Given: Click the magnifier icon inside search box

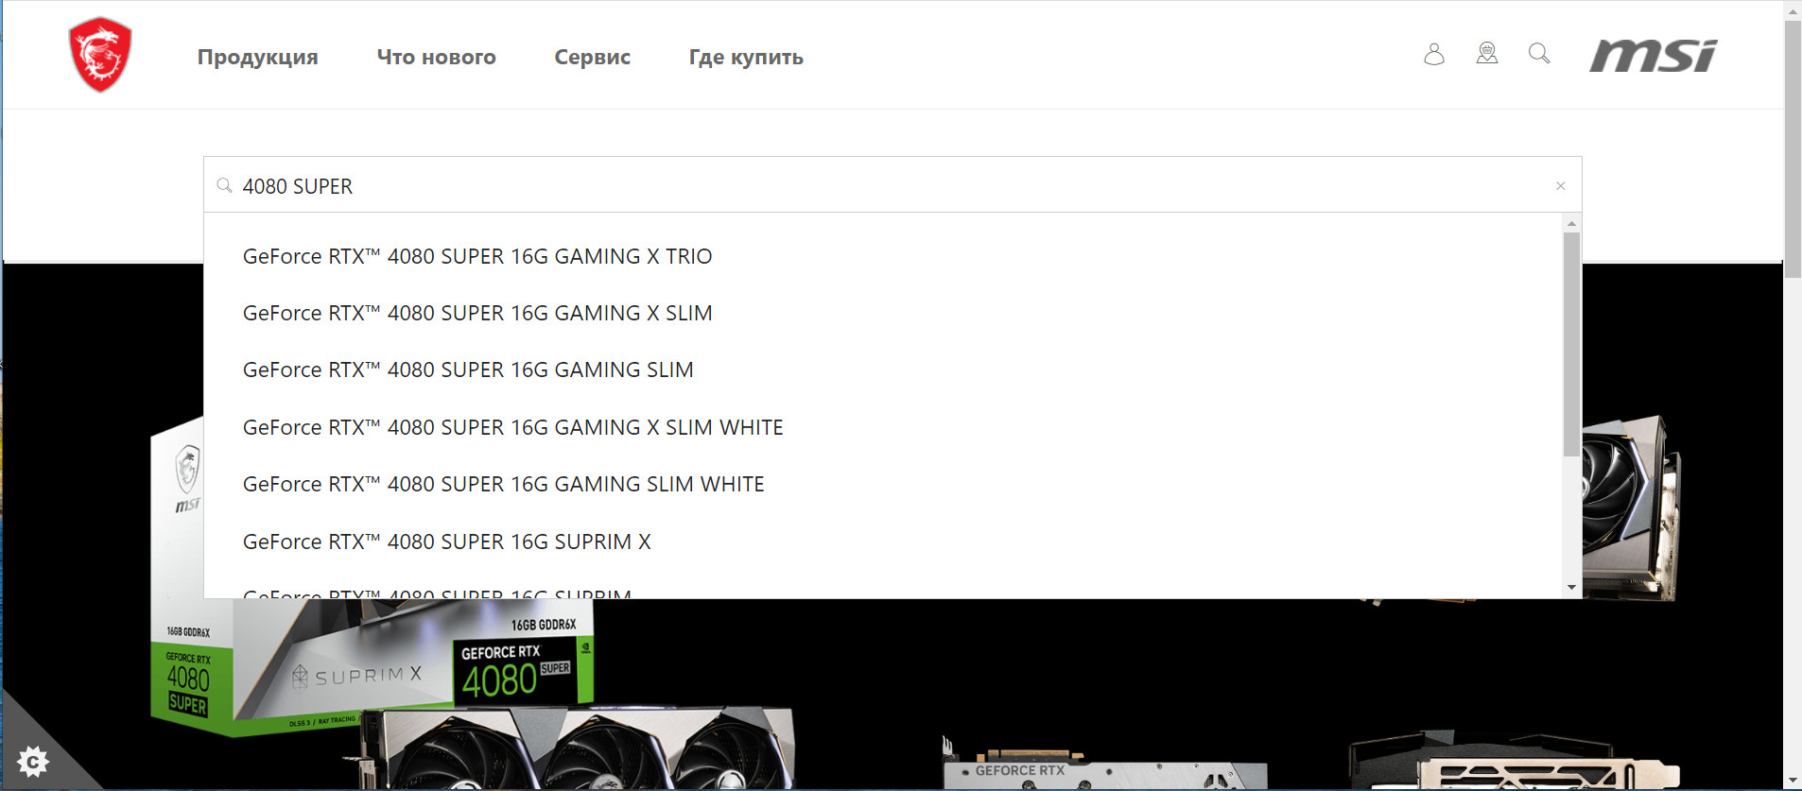Looking at the screenshot, I should pos(224,185).
